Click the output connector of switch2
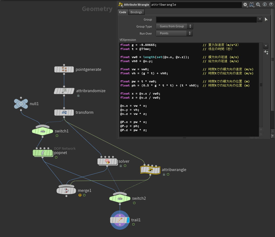The width and height of the screenshot is (275, 237). [120, 204]
